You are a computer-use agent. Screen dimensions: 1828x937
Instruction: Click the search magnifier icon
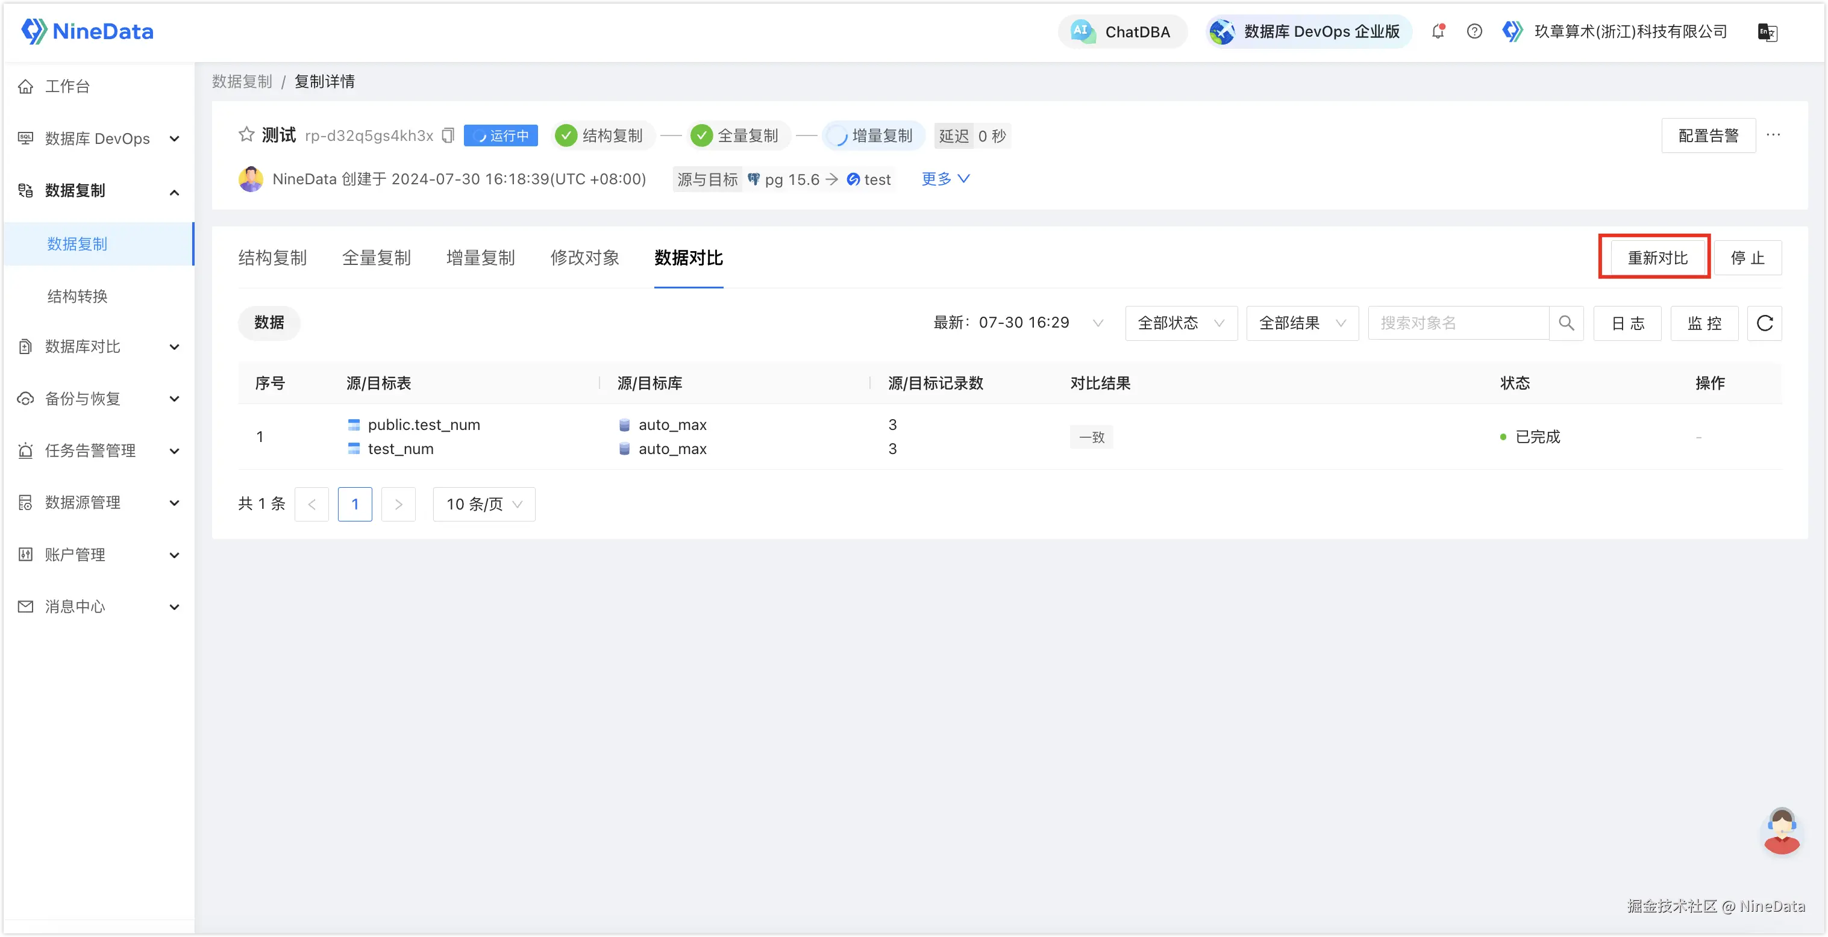click(1566, 323)
